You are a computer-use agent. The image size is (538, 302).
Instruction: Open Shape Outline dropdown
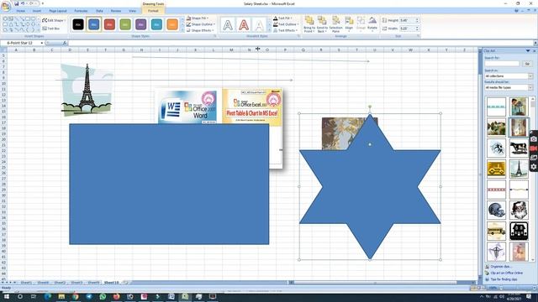201,24
